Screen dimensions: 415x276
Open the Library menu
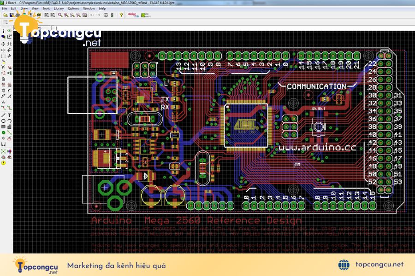59,8
